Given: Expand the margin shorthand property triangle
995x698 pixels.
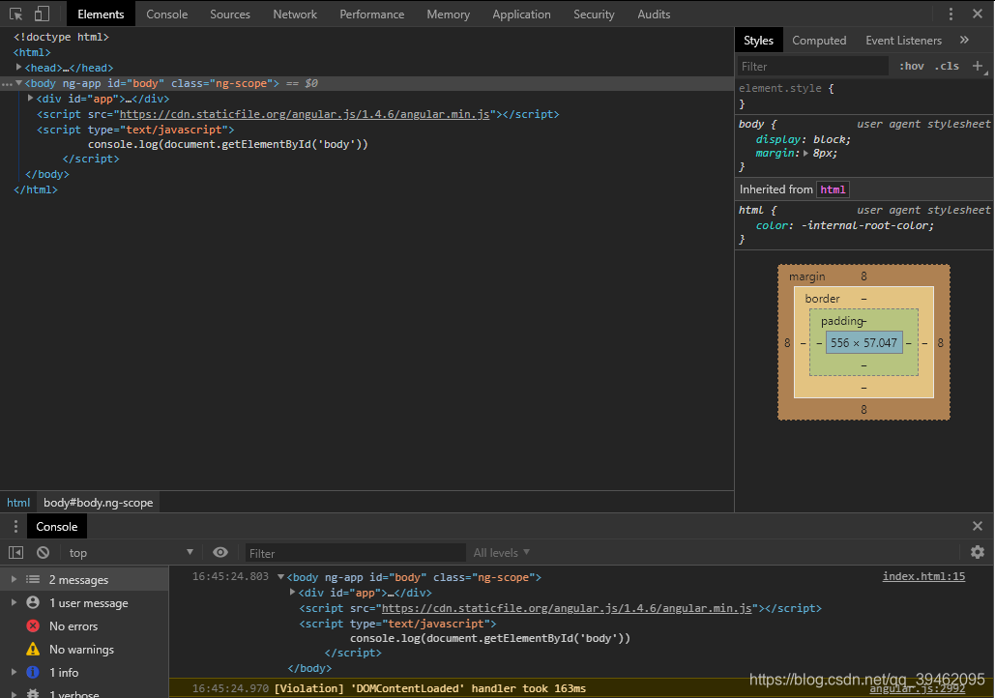Looking at the screenshot, I should (x=805, y=153).
